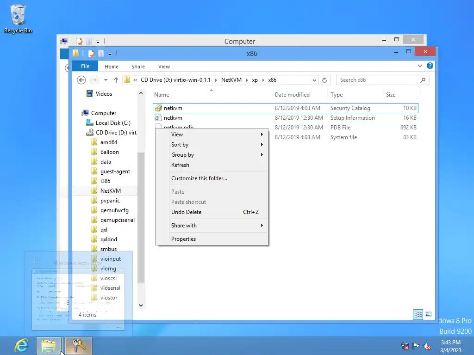This screenshot has width=474, height=355.
Task: Click Properties icon in Computer window toolbar
Action: click(x=79, y=41)
